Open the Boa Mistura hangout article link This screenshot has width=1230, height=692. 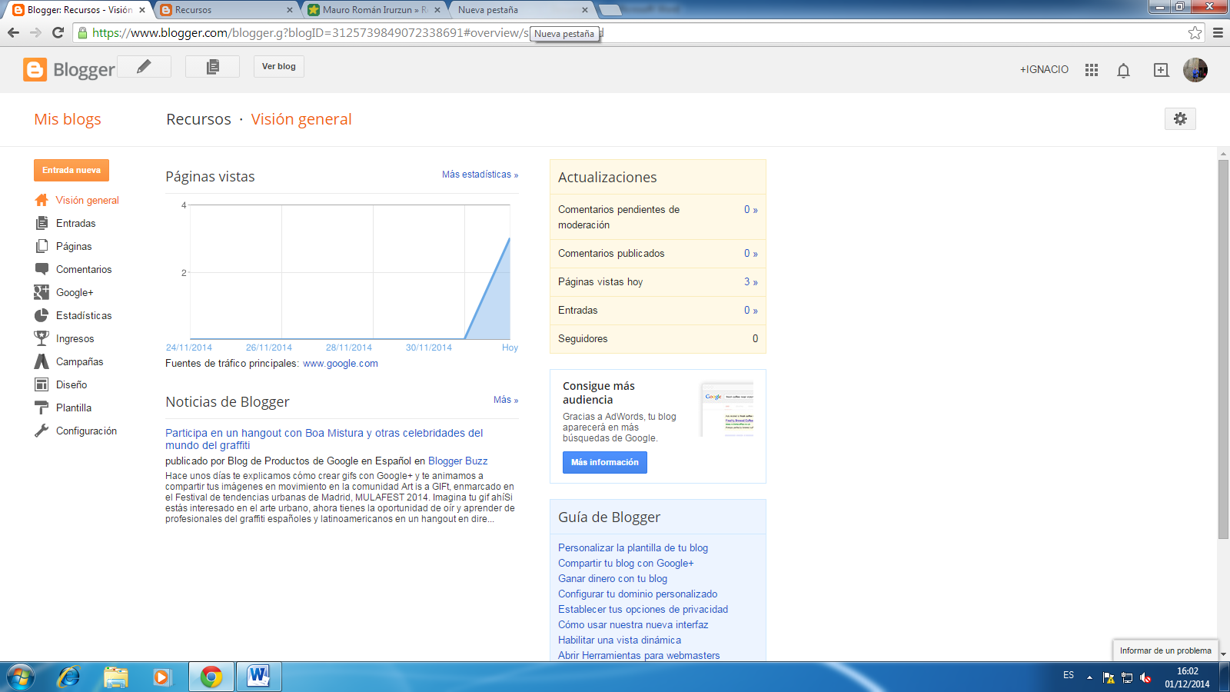[x=324, y=439]
